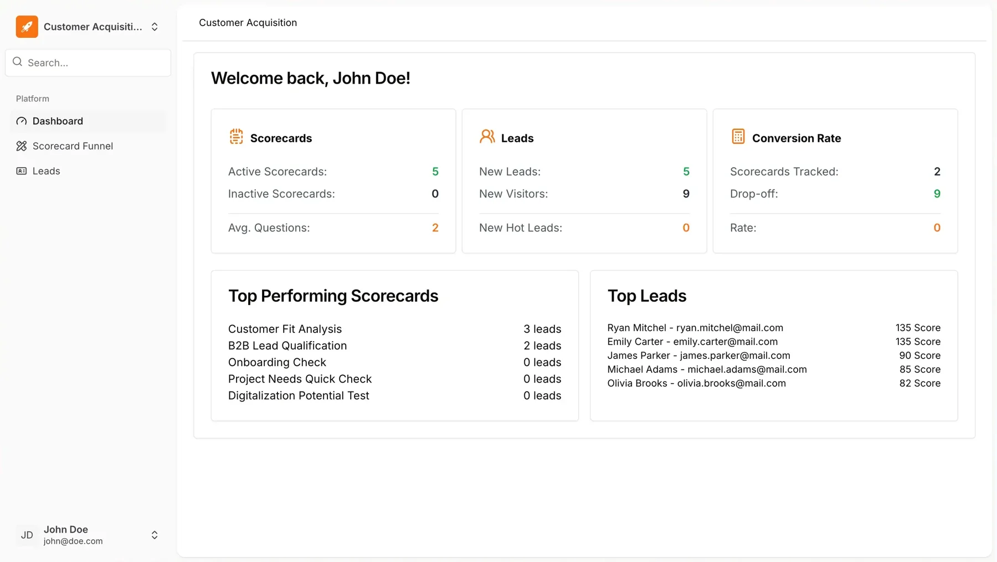The height and width of the screenshot is (562, 997).
Task: Click the Top Performing Scorecards heading
Action: (333, 296)
